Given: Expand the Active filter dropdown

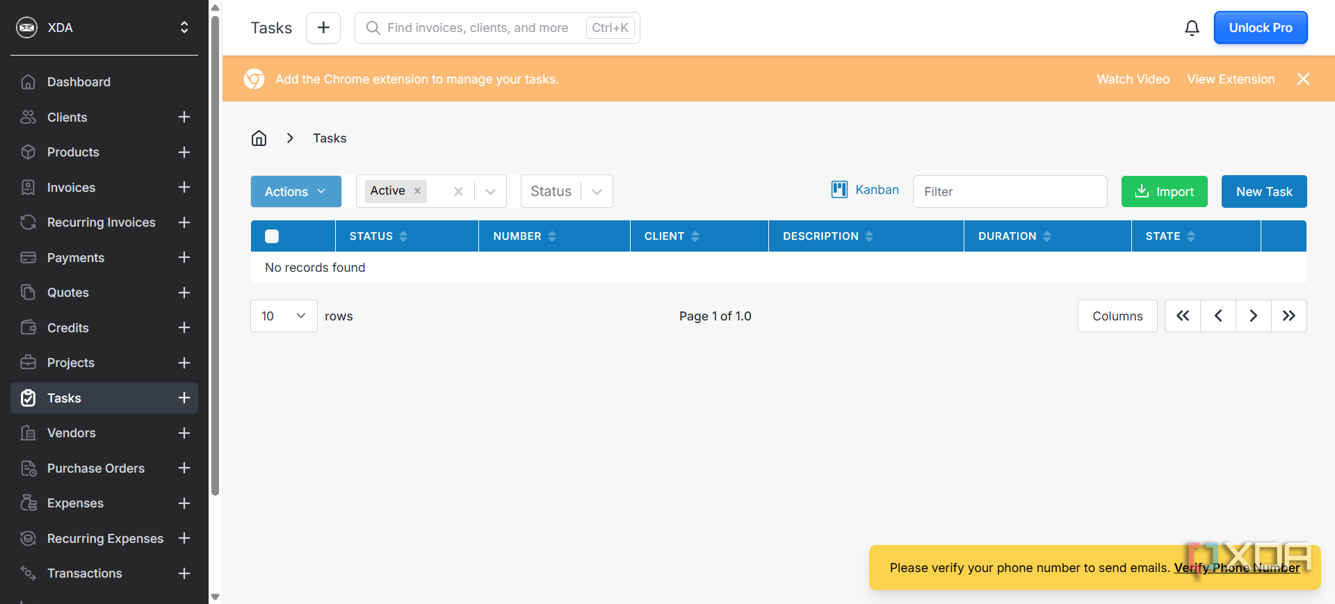Looking at the screenshot, I should click(491, 192).
